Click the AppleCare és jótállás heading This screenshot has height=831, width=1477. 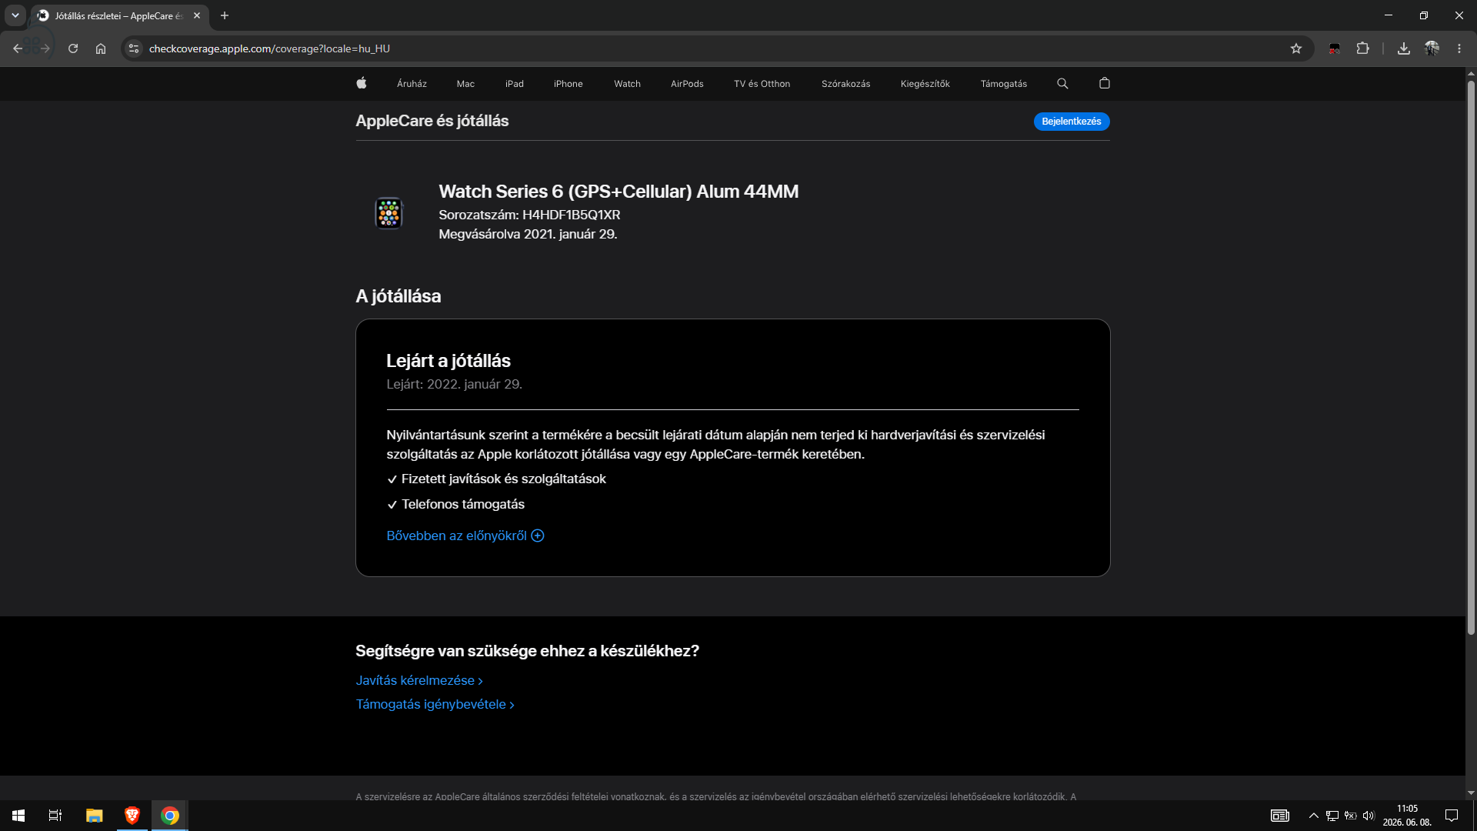(432, 121)
